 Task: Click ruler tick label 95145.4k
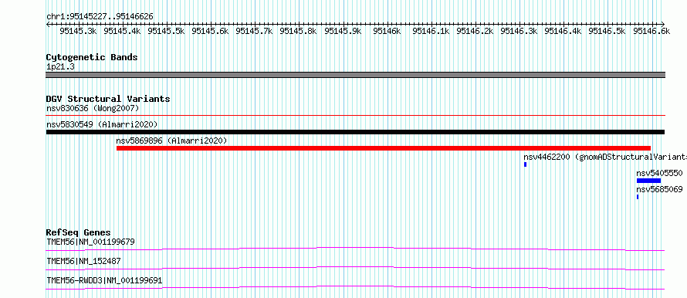(x=122, y=31)
